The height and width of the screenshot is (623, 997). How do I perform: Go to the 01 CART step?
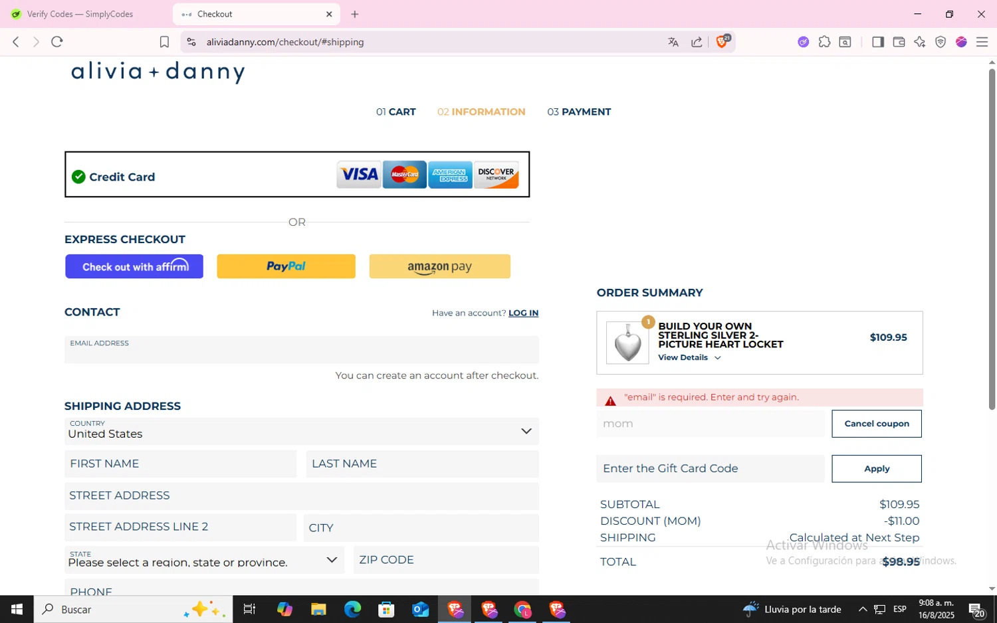point(395,112)
